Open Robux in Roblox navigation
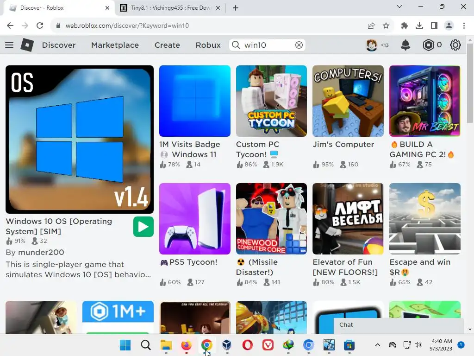 click(208, 45)
